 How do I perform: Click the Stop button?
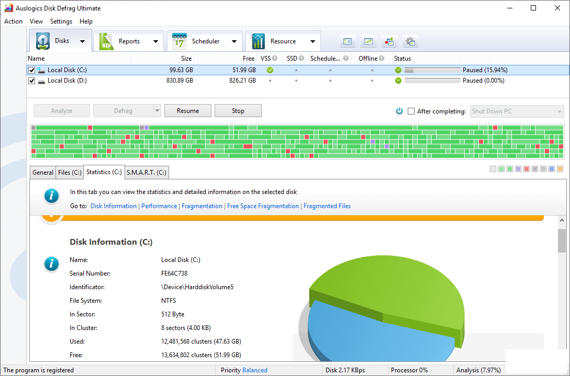[238, 111]
